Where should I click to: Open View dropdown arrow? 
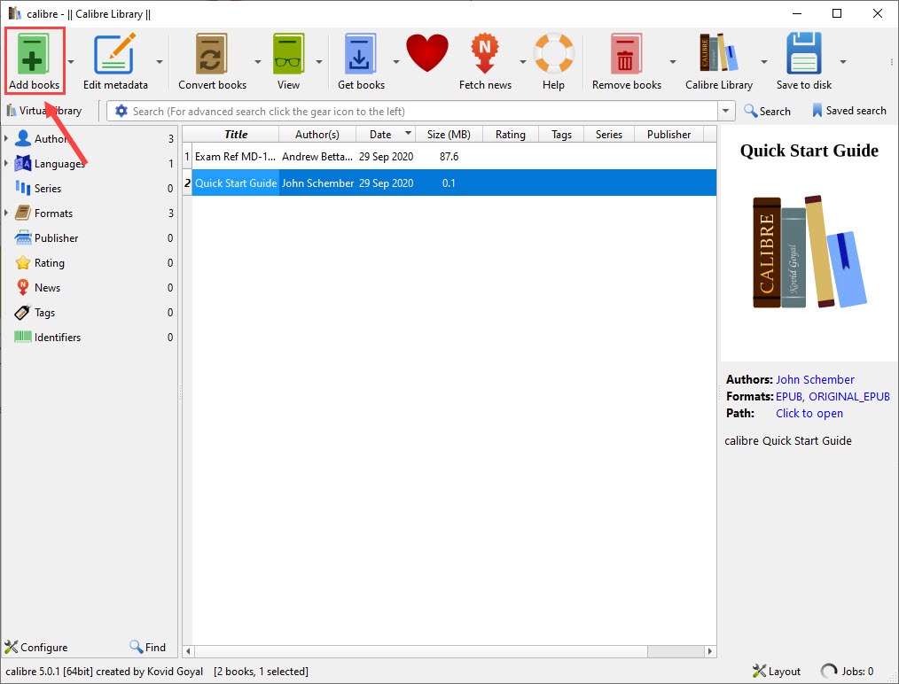(x=319, y=61)
